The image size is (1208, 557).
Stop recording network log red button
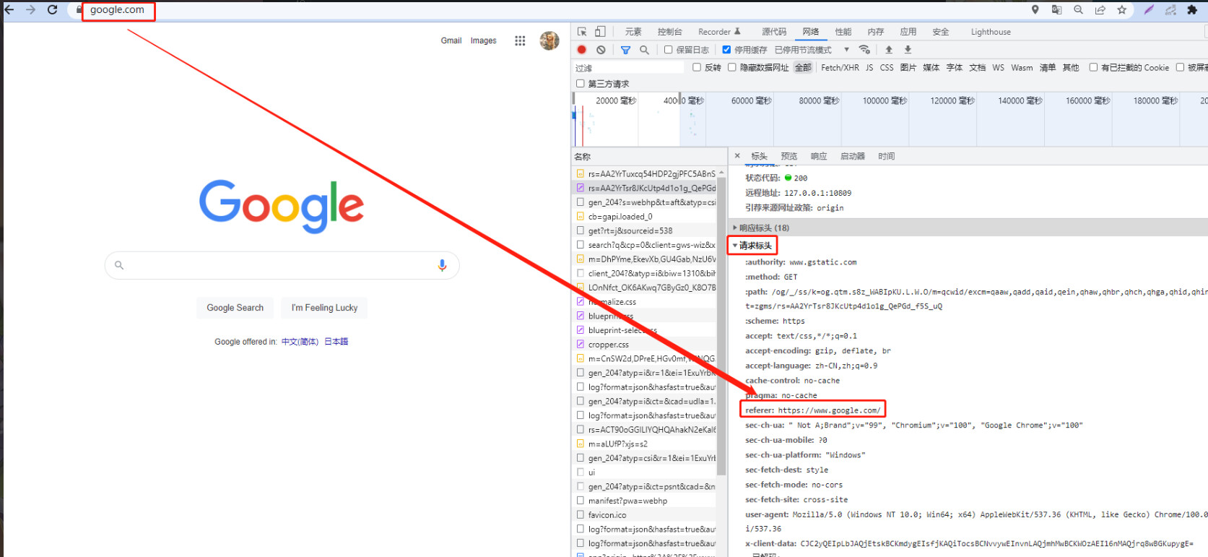(x=582, y=50)
